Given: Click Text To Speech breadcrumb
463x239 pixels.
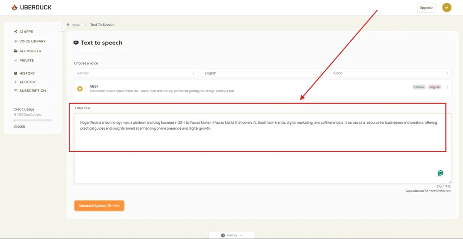Looking at the screenshot, I should (x=102, y=24).
